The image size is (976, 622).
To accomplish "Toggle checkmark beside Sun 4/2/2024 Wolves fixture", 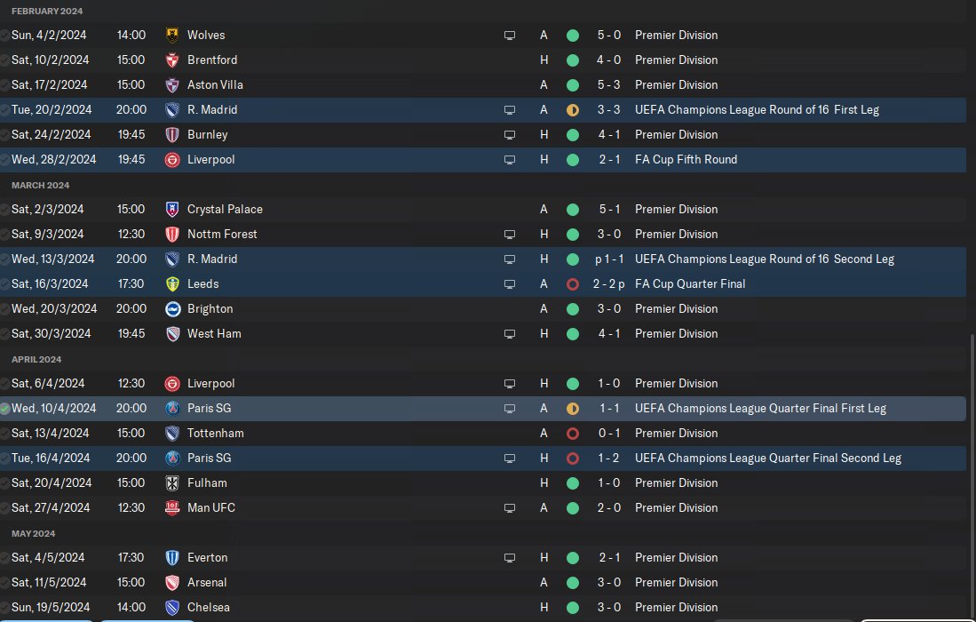I will pos(5,36).
